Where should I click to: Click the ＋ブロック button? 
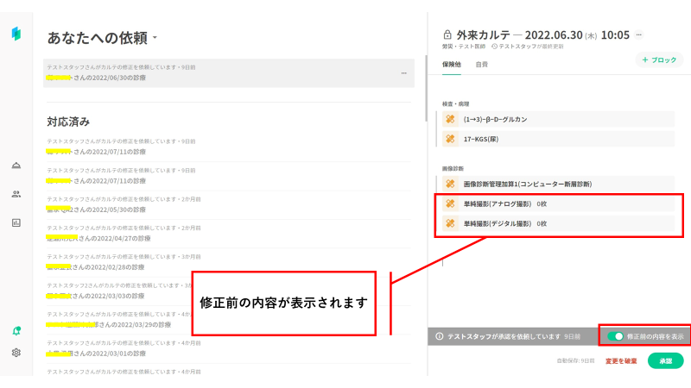click(659, 59)
